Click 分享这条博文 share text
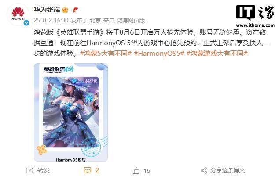279x176 pixels. pyautogui.click(x=228, y=170)
